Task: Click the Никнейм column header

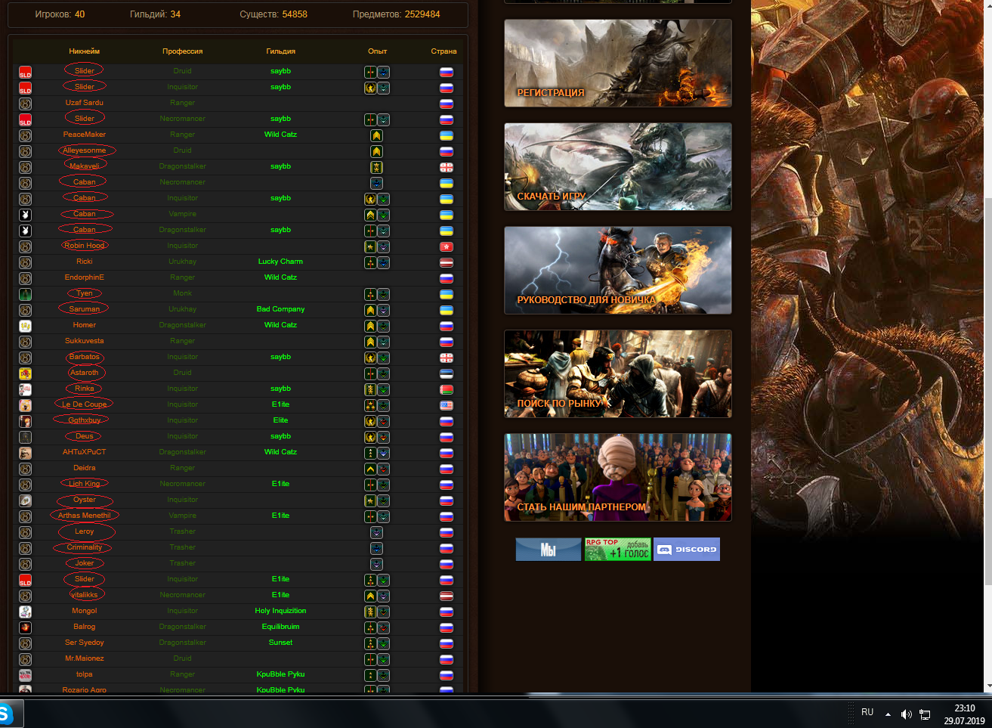Action: click(x=84, y=51)
